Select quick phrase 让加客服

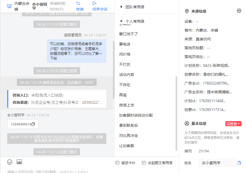pos(126,146)
